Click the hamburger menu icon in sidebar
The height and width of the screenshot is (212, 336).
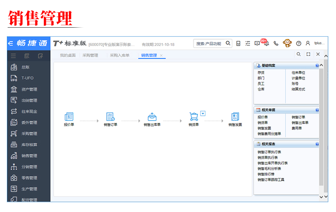point(13,56)
